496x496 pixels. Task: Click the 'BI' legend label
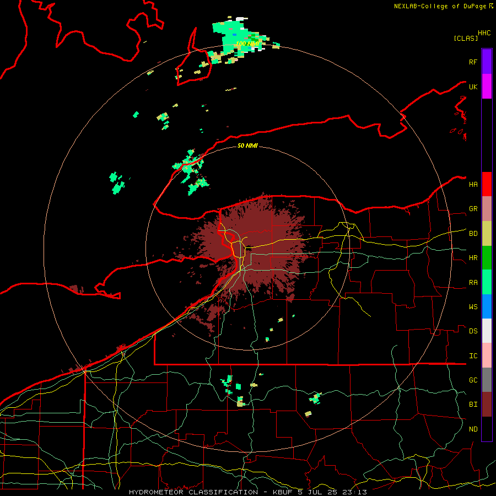(x=473, y=405)
